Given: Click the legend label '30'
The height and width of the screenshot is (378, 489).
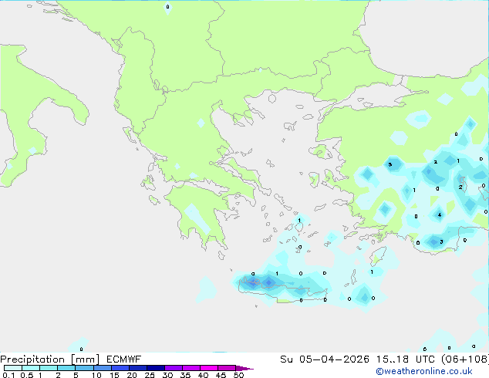Looking at the screenshot, I should click(x=168, y=375).
